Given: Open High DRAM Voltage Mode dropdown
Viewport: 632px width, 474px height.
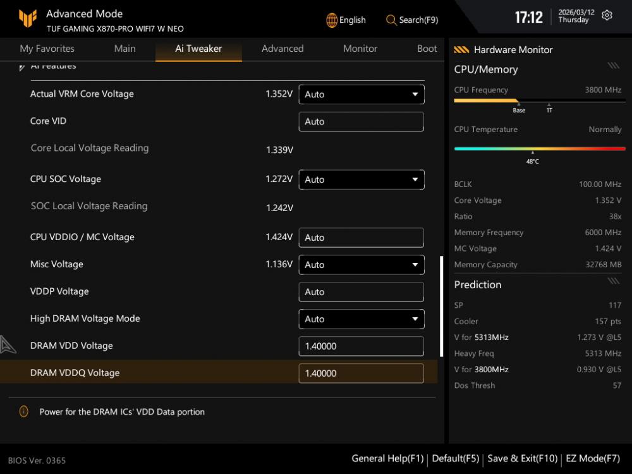Looking at the screenshot, I should (x=361, y=319).
